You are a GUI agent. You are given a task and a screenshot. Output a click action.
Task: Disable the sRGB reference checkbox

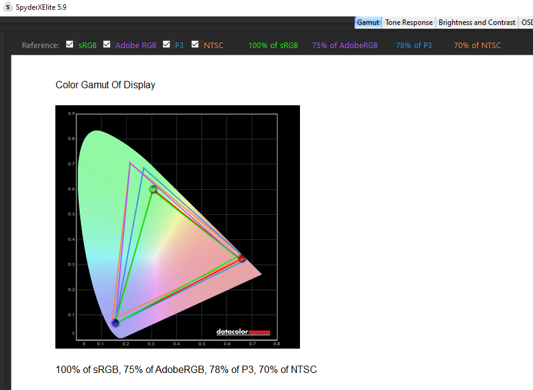[70, 44]
